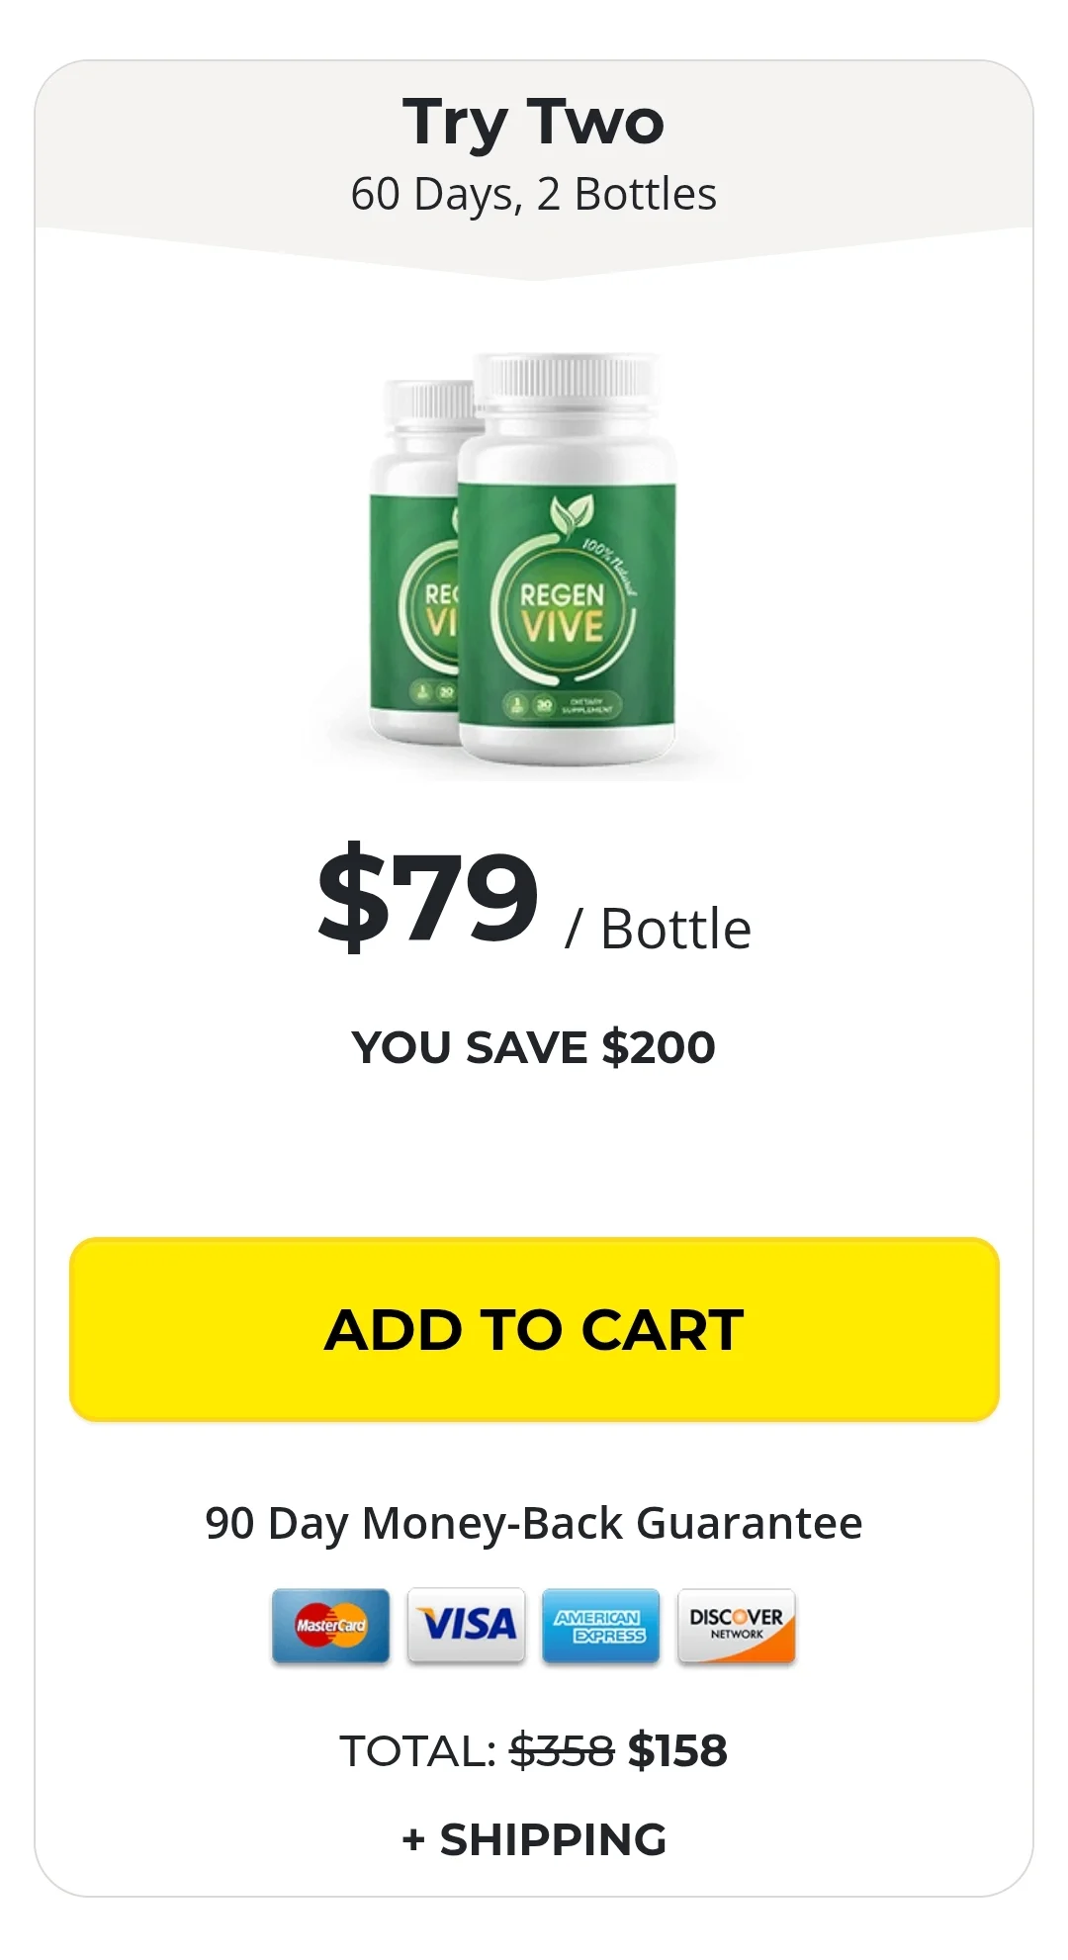Click the ADD TO CART button
Viewport: 1068px width, 1960px height.
click(x=534, y=1330)
